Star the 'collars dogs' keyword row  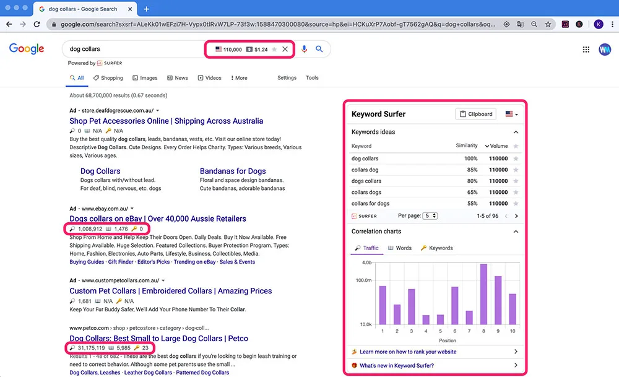(516, 193)
